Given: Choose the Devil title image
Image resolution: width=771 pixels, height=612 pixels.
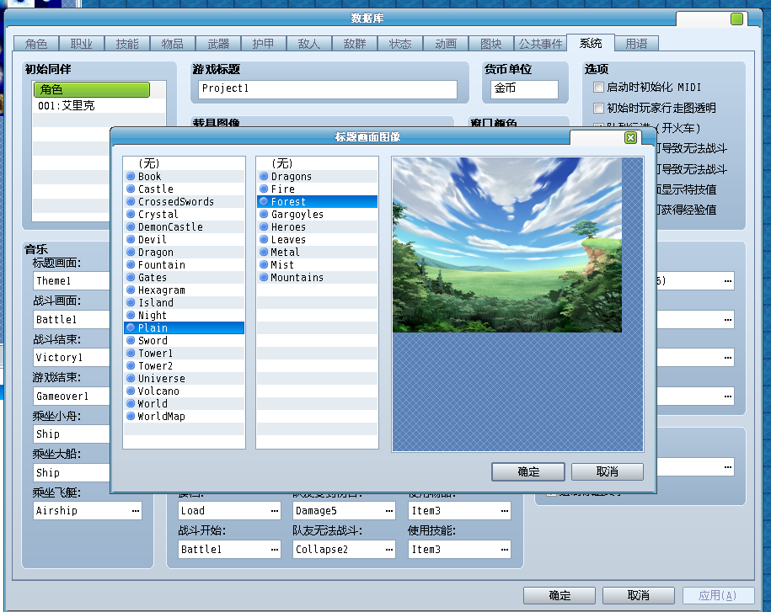Looking at the screenshot, I should pos(184,240).
